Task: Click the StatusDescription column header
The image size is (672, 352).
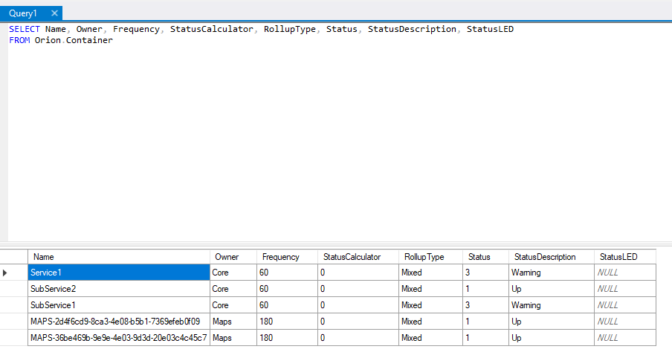Action: click(x=551, y=257)
